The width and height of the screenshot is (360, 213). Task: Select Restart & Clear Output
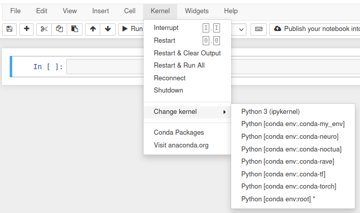click(187, 53)
